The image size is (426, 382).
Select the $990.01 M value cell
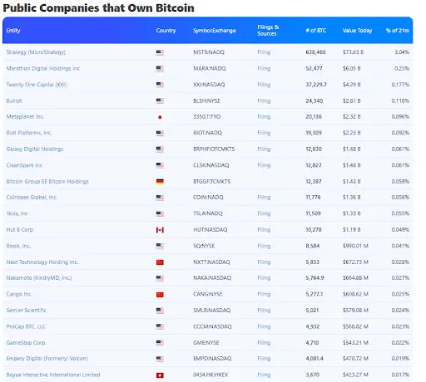click(x=355, y=246)
